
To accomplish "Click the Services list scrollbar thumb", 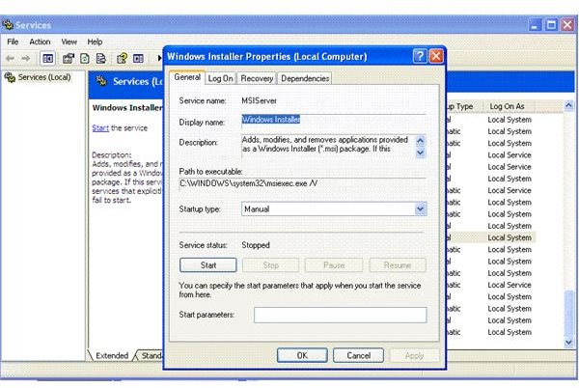I will (x=569, y=313).
